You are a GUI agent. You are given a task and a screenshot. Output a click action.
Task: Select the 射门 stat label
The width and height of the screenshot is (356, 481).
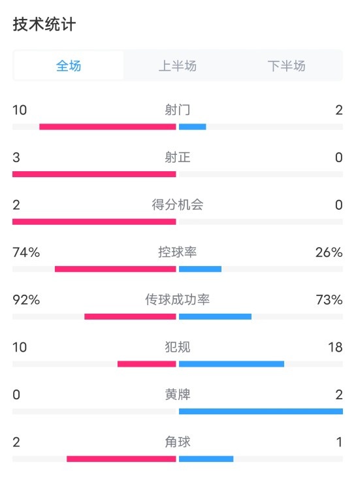tap(178, 110)
